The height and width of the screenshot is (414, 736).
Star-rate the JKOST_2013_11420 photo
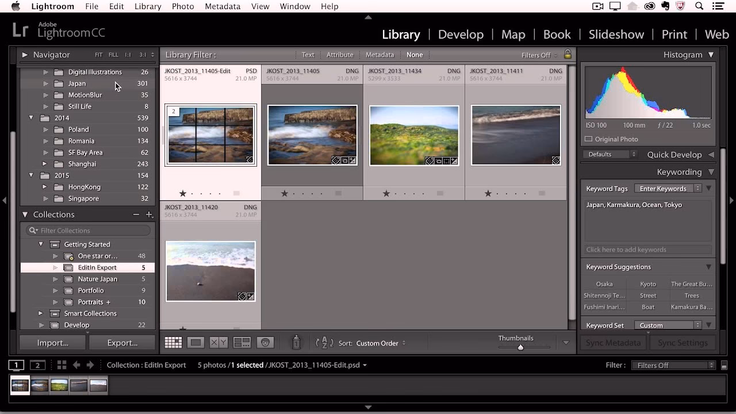[x=183, y=329]
